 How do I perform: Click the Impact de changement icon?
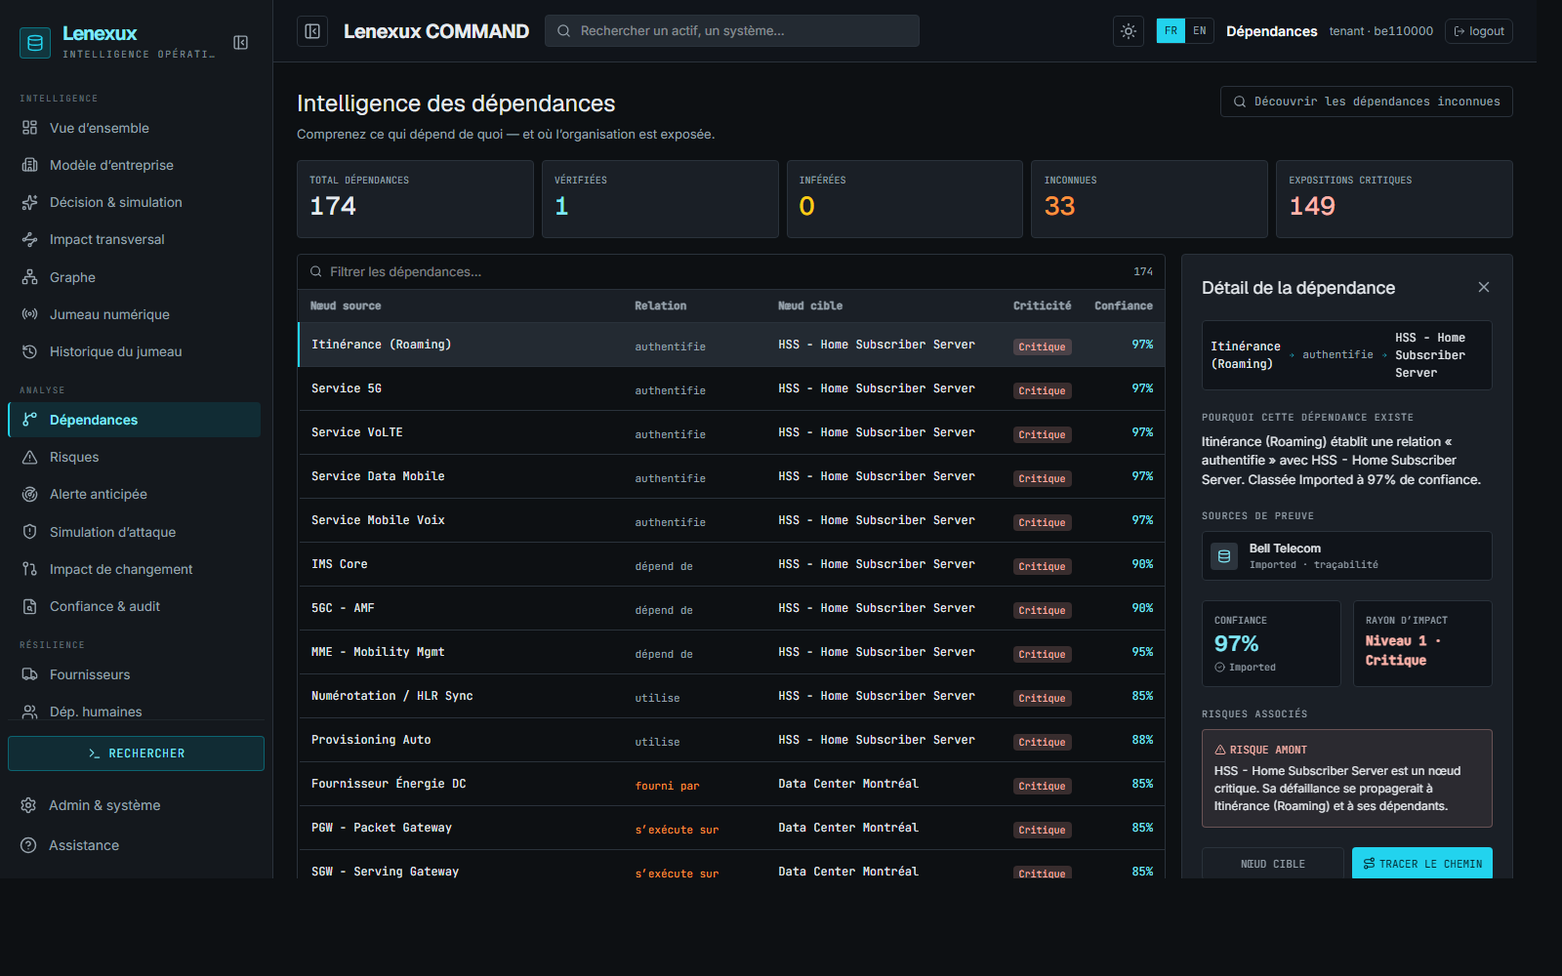(30, 569)
